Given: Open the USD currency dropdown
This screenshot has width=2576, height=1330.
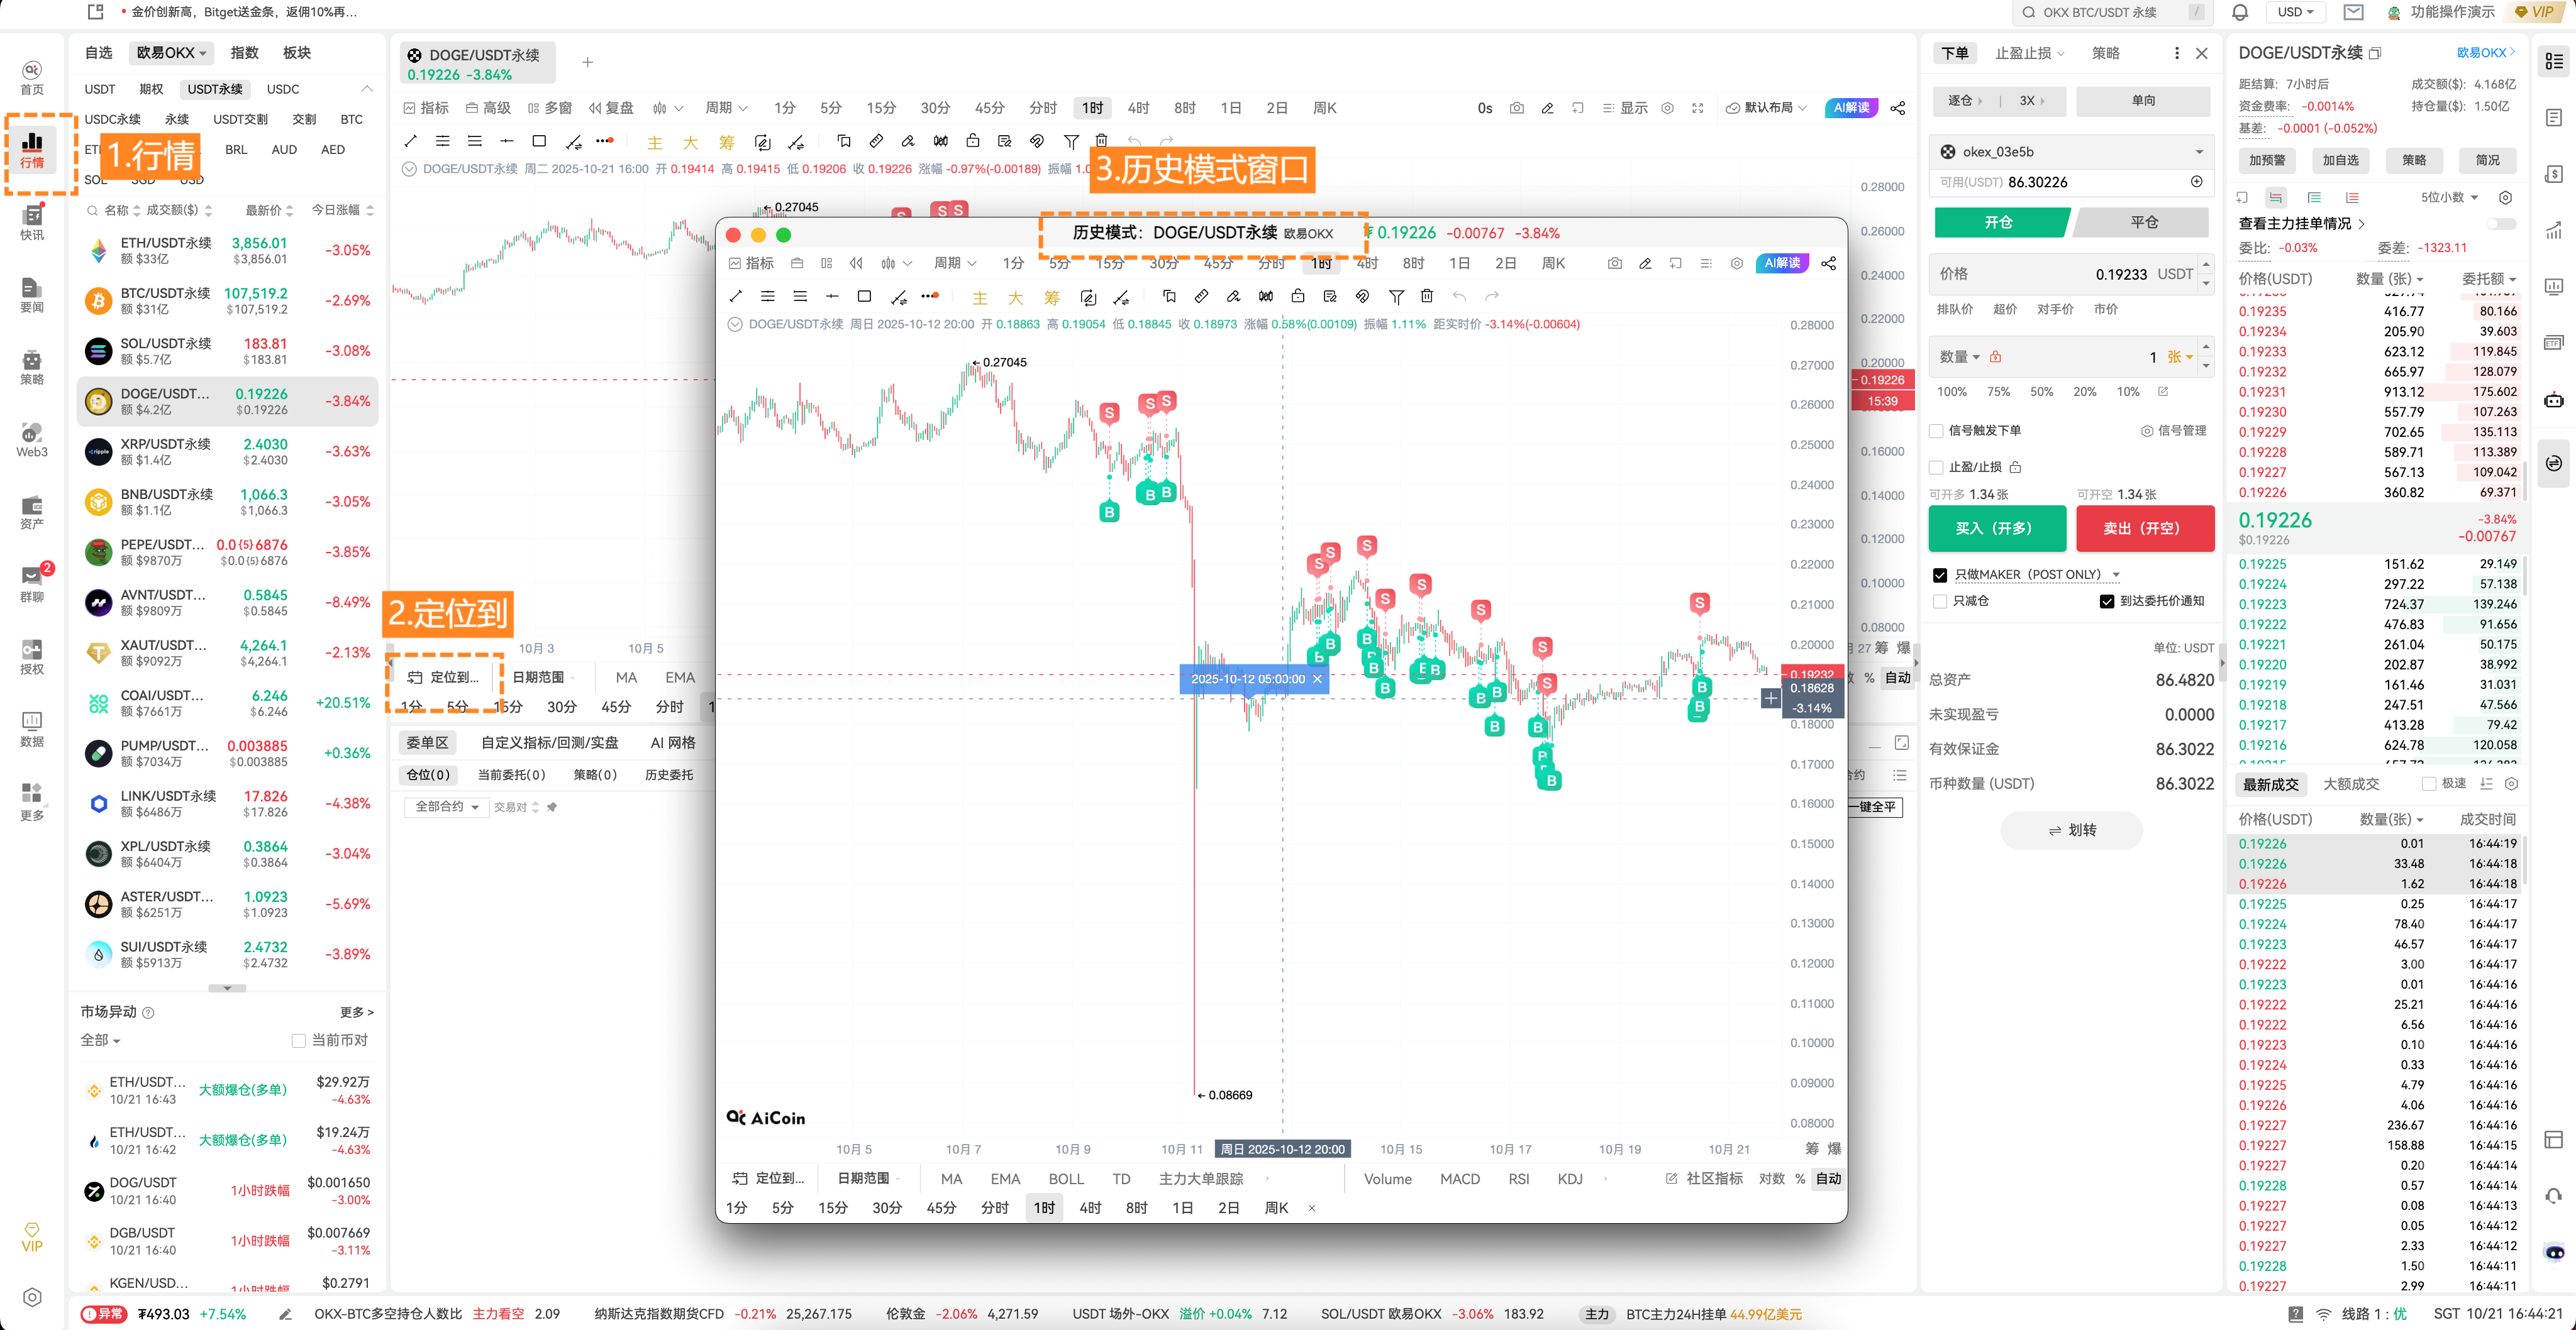Looking at the screenshot, I should [x=2296, y=13].
